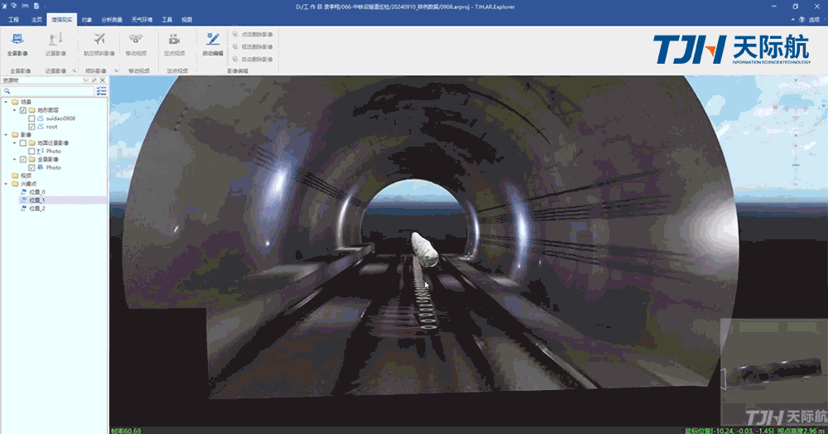Open the 天气环境 ribbon tab
The width and height of the screenshot is (828, 434).
[x=144, y=18]
